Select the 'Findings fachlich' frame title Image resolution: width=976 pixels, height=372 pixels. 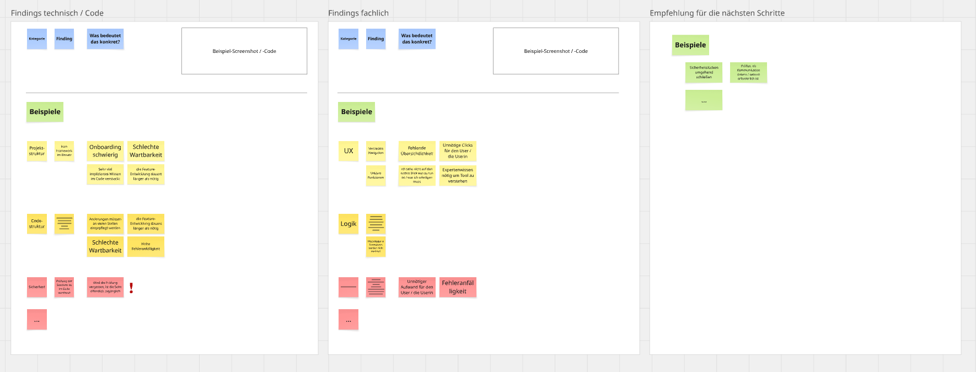358,13
